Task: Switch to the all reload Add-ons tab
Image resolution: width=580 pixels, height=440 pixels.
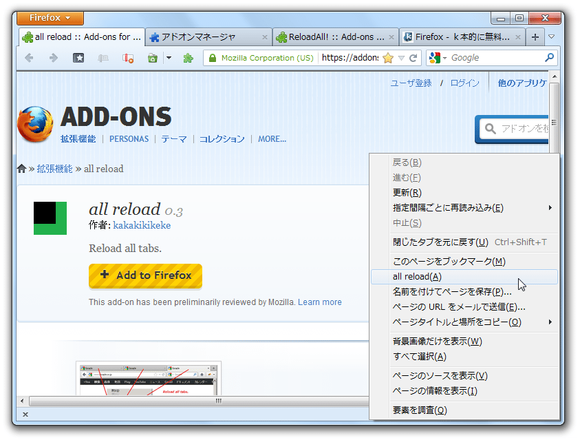Action: pyautogui.click(x=82, y=37)
